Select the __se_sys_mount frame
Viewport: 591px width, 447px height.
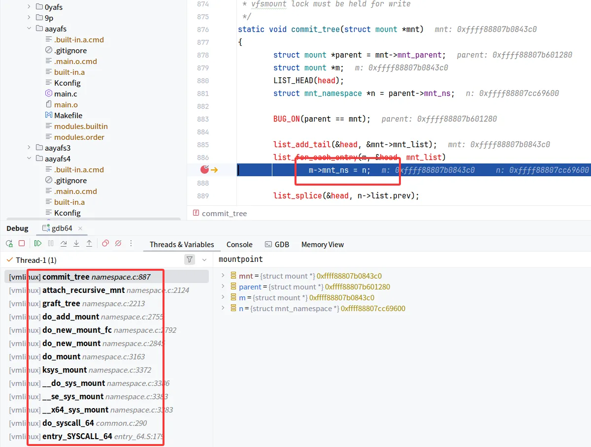pos(106,396)
